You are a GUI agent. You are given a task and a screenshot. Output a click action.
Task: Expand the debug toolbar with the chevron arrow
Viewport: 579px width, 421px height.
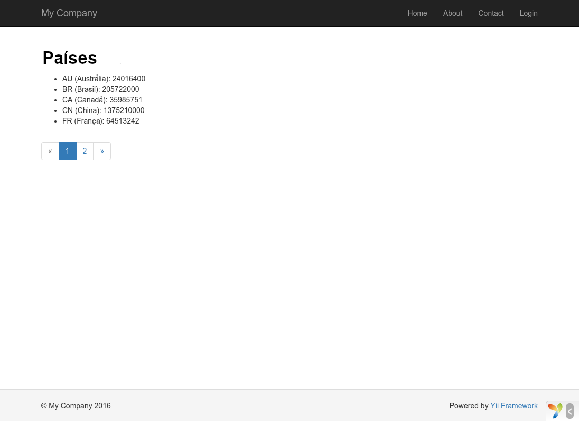point(569,411)
